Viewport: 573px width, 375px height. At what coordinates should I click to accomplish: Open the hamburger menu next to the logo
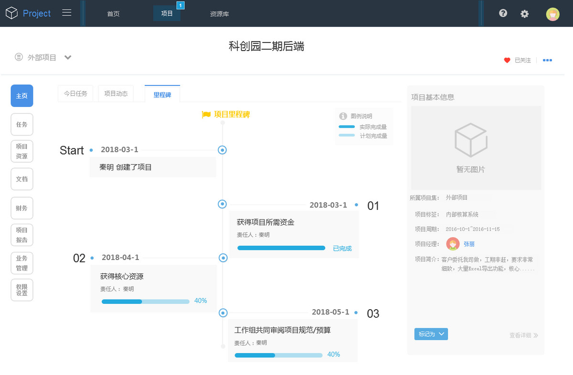click(67, 13)
